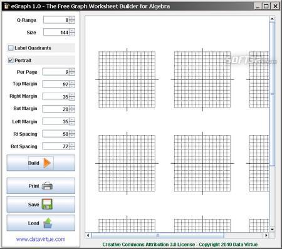This screenshot has width=282, height=249.
Task: Increase Bot Margin with the up spinner
Action: pos(72,107)
